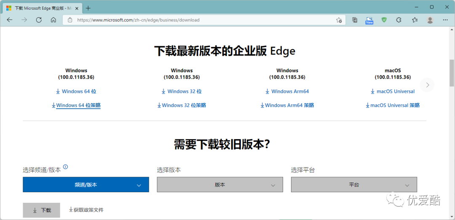
Task: Download macOS Universal installer
Action: [393, 91]
